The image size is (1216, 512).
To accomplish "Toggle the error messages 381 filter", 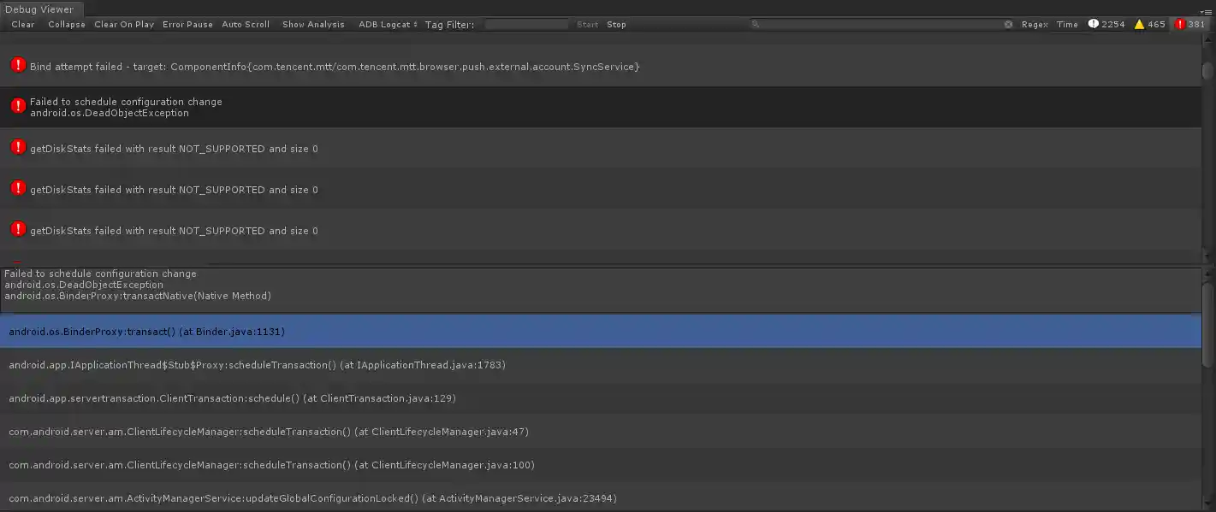I will tap(1191, 24).
